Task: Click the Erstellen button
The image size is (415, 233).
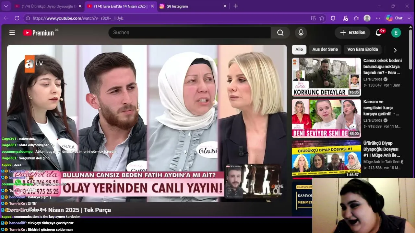Action: tap(352, 33)
